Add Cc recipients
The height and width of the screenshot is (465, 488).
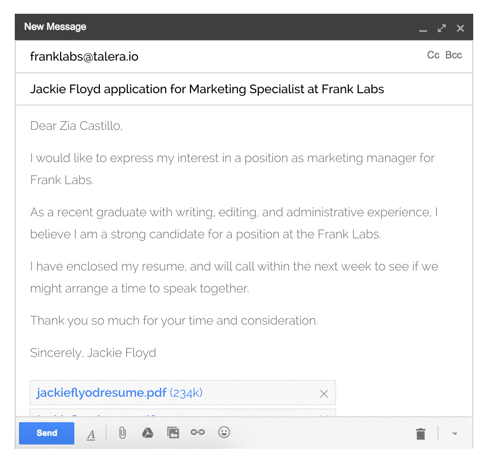tap(433, 55)
